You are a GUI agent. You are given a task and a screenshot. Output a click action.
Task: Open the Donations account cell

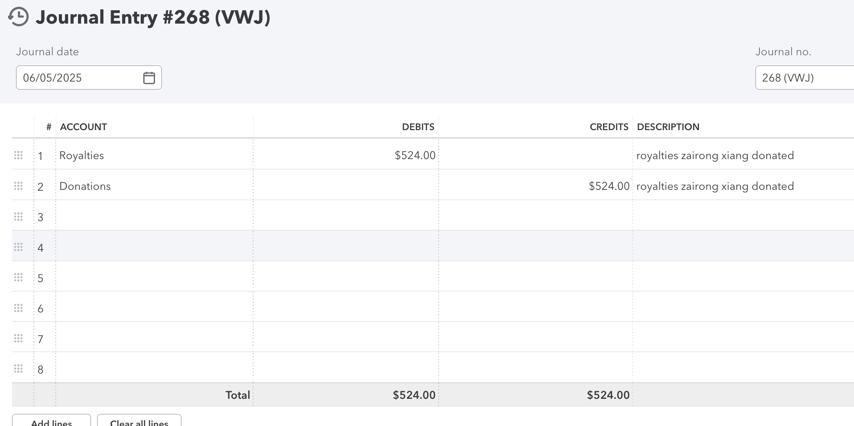[x=154, y=186]
